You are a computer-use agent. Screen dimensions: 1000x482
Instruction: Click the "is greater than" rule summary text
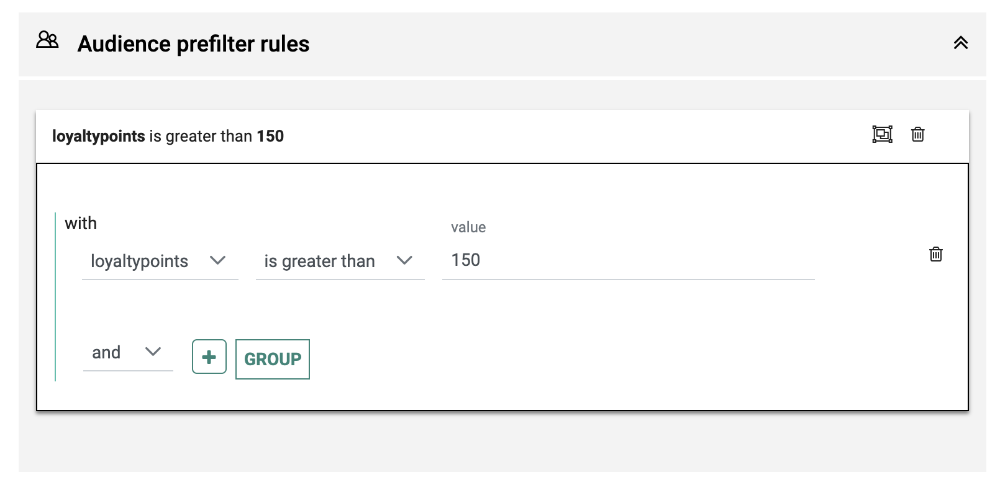tap(201, 136)
